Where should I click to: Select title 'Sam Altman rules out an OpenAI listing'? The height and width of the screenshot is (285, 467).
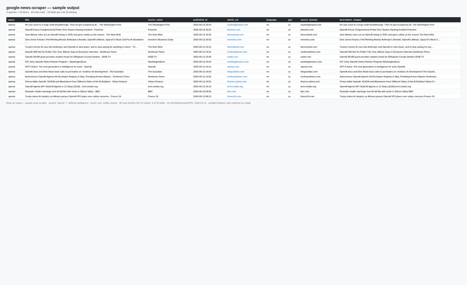(73, 35)
